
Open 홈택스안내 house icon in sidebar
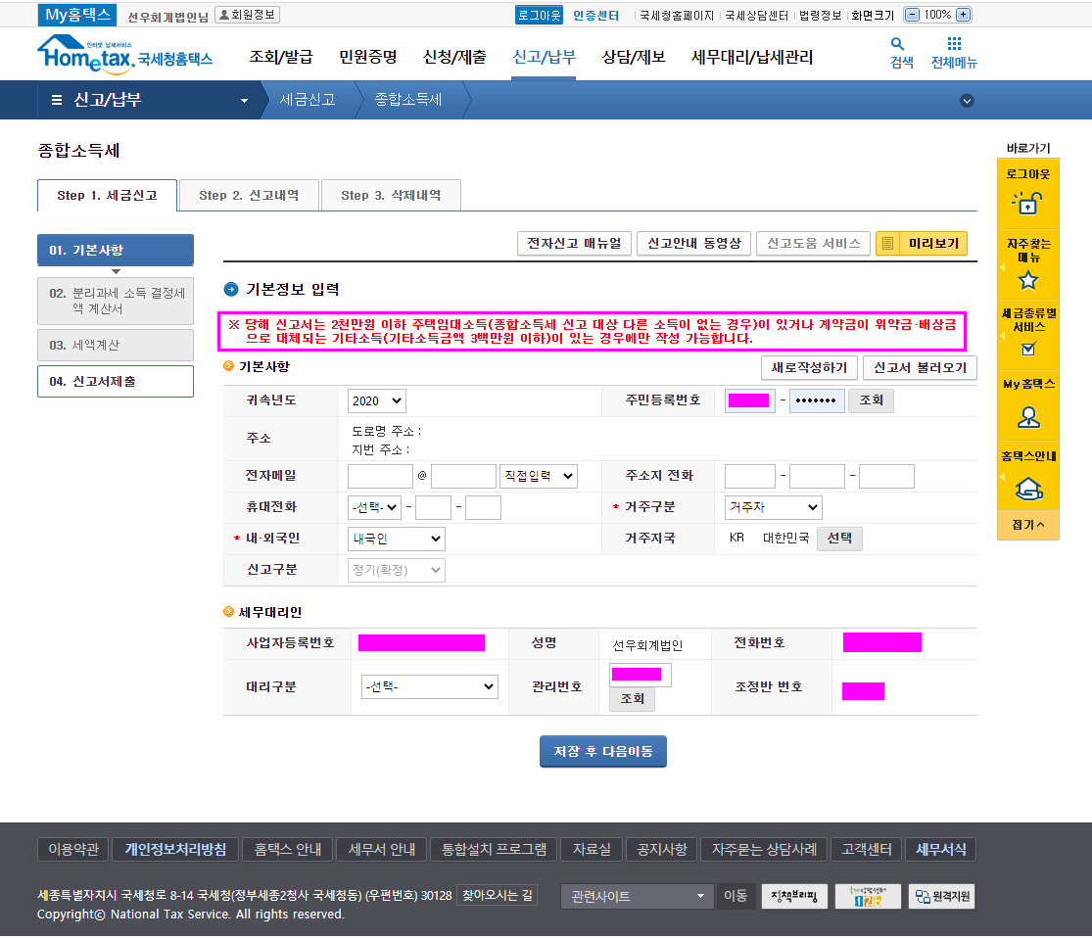point(1027,488)
